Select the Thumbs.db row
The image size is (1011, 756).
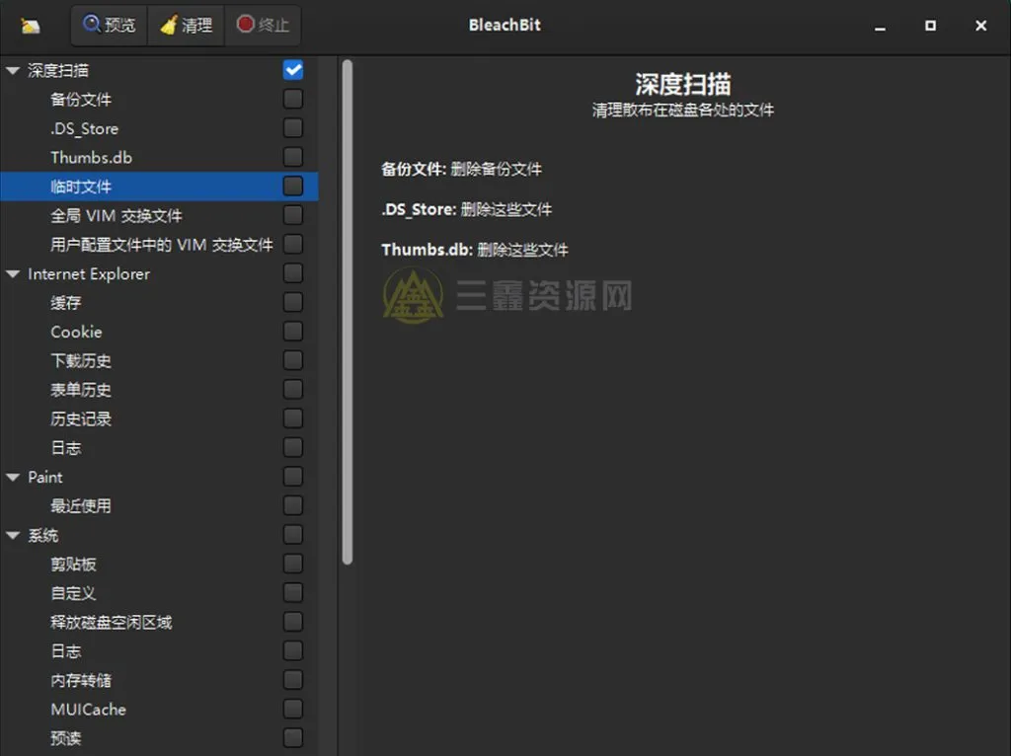pos(159,157)
